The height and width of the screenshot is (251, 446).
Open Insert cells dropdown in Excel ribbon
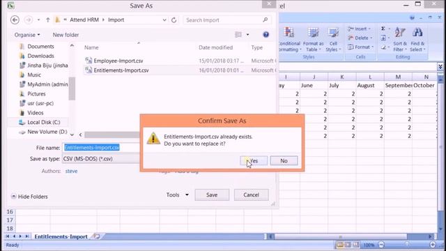[360, 29]
